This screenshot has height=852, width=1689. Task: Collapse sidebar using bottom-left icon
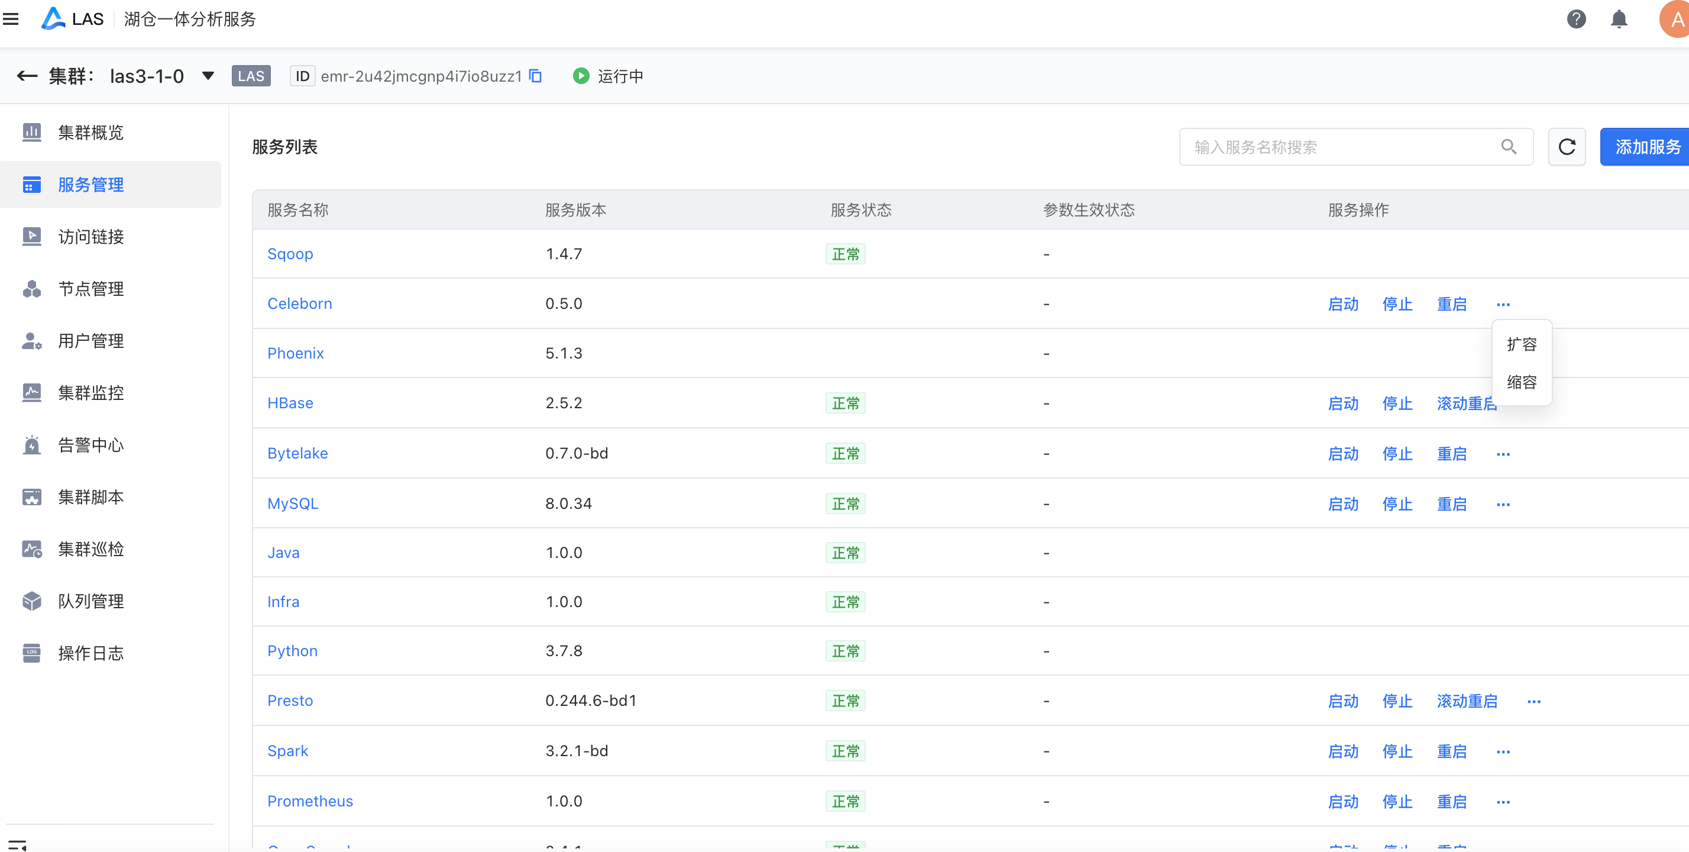point(17,844)
